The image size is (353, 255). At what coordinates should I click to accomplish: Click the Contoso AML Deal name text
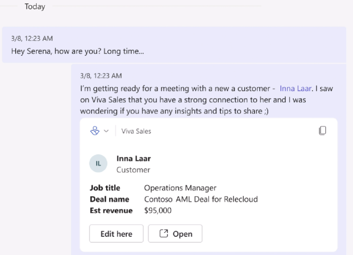200,199
